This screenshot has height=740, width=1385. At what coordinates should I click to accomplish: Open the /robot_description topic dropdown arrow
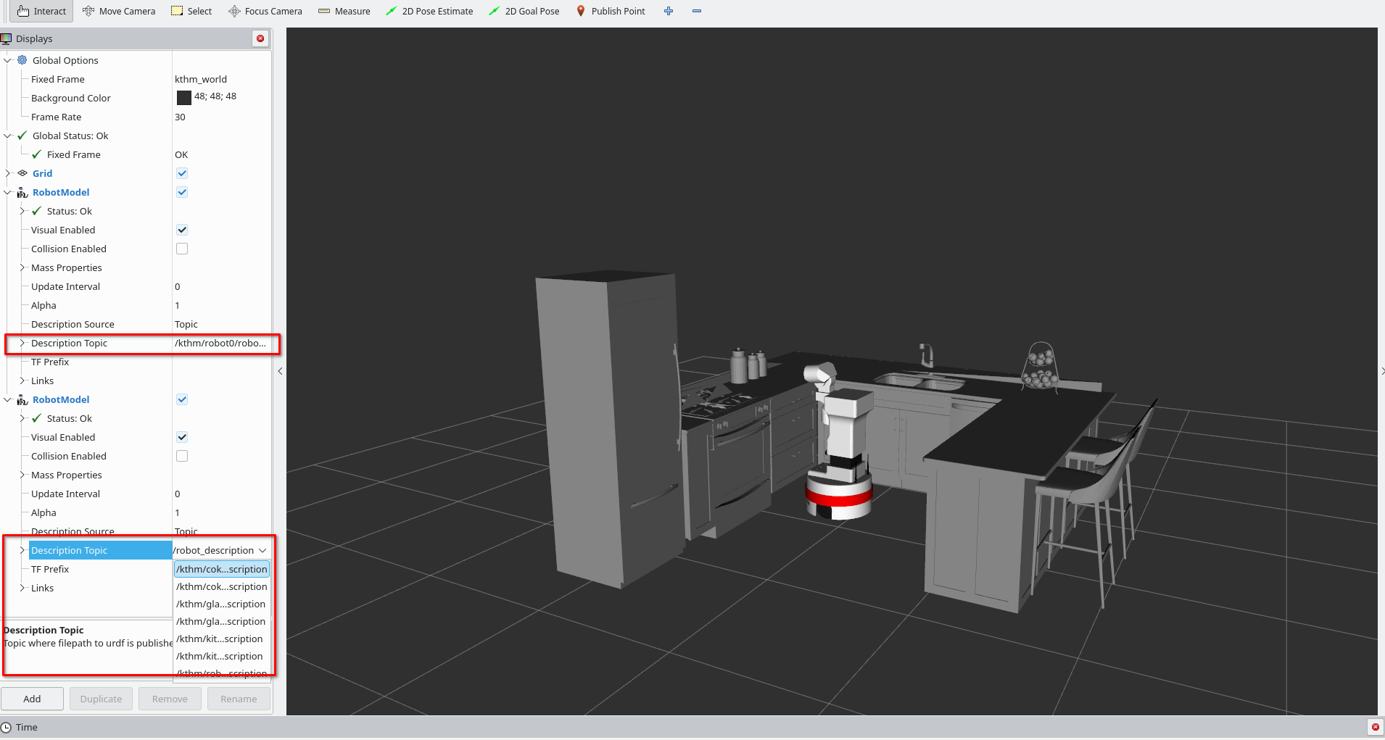click(262, 550)
